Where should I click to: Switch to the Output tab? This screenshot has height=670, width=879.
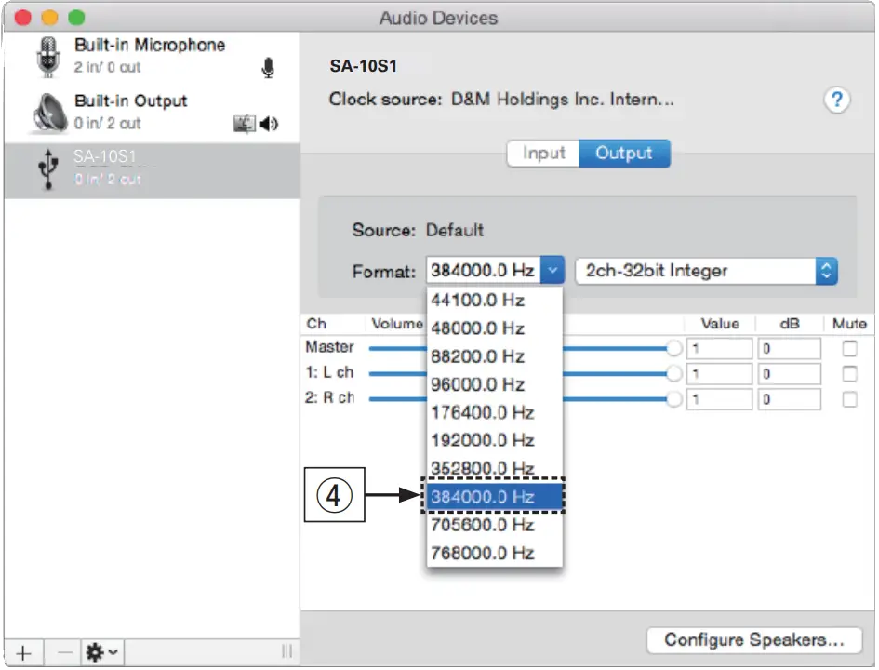point(623,154)
